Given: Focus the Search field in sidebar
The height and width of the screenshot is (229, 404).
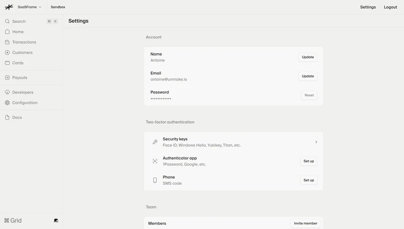Looking at the screenshot, I should 31,21.
